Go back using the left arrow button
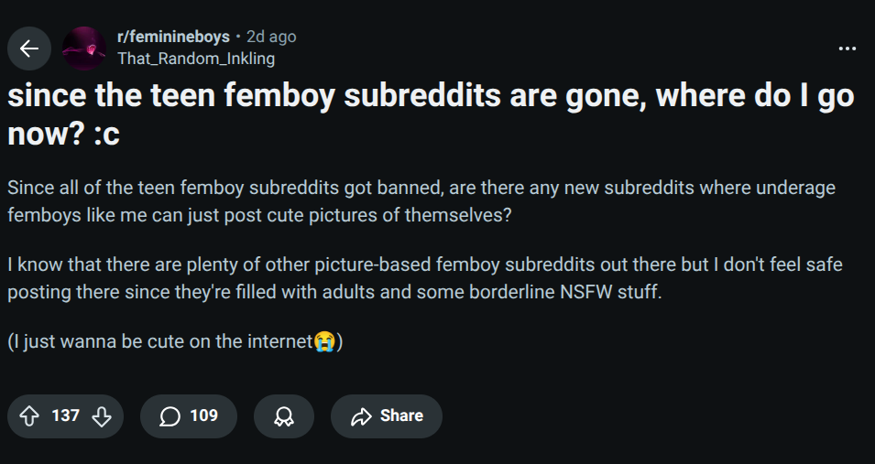 click(29, 49)
